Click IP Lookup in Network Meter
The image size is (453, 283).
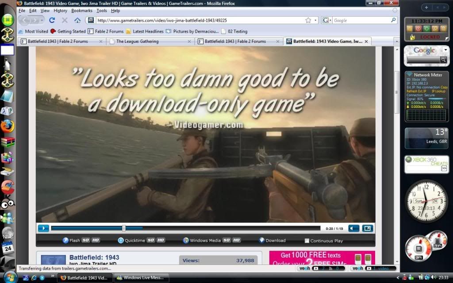pyautogui.click(x=438, y=91)
